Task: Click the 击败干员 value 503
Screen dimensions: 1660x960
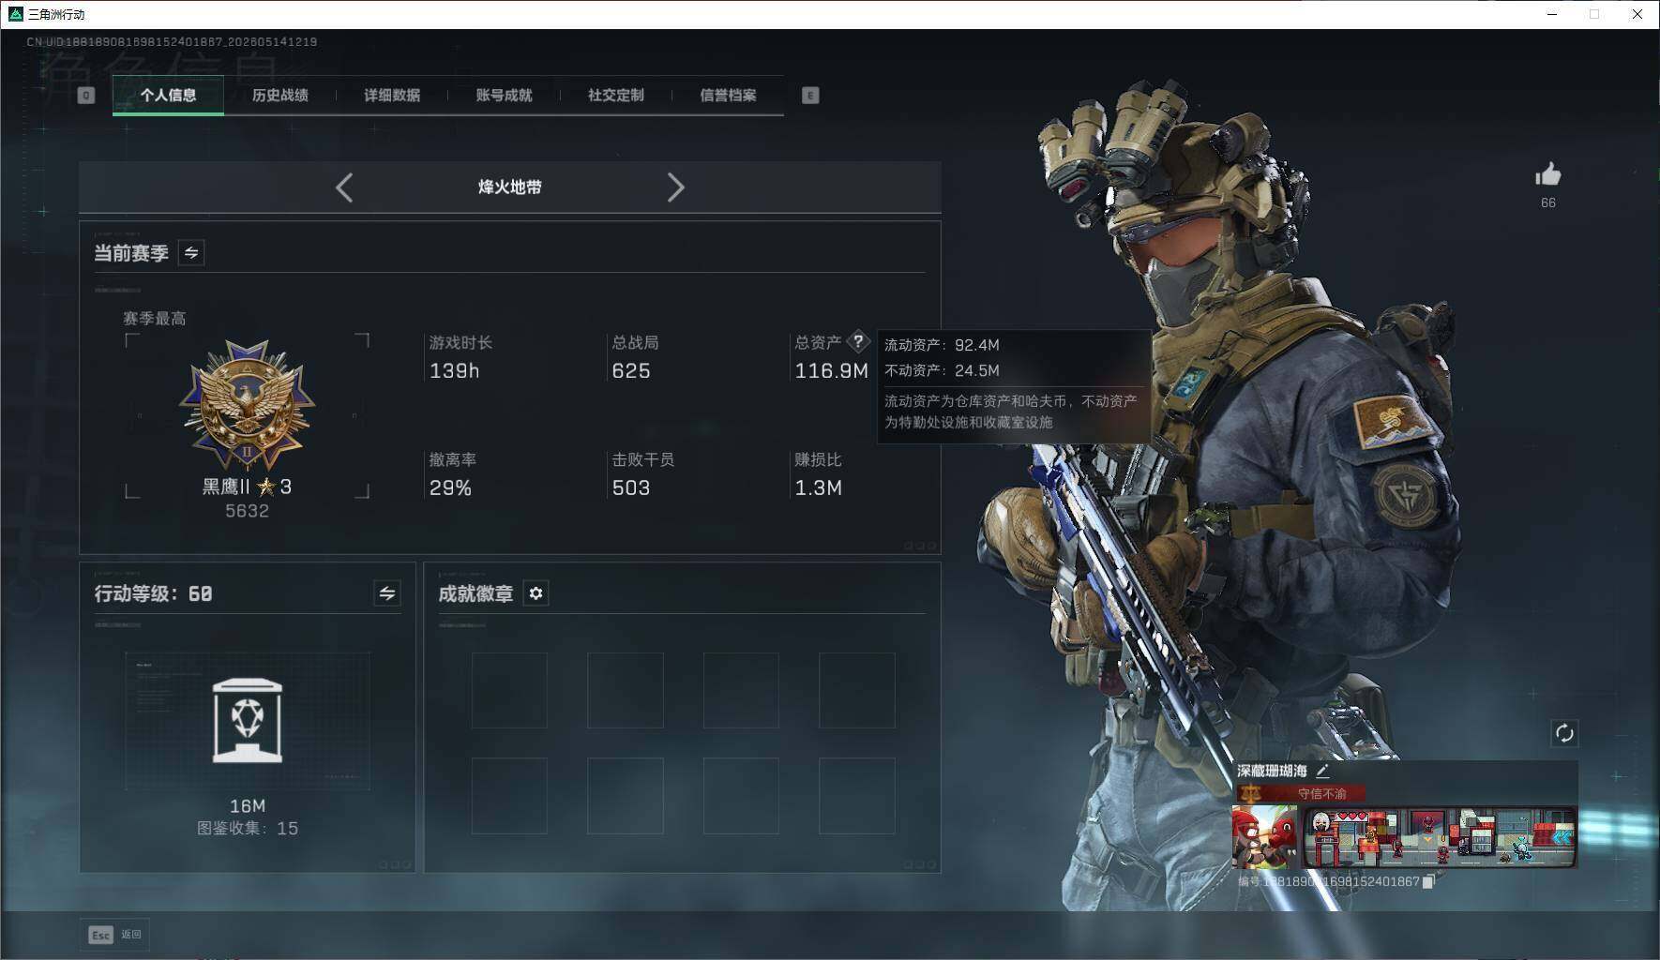Action: pyautogui.click(x=630, y=488)
